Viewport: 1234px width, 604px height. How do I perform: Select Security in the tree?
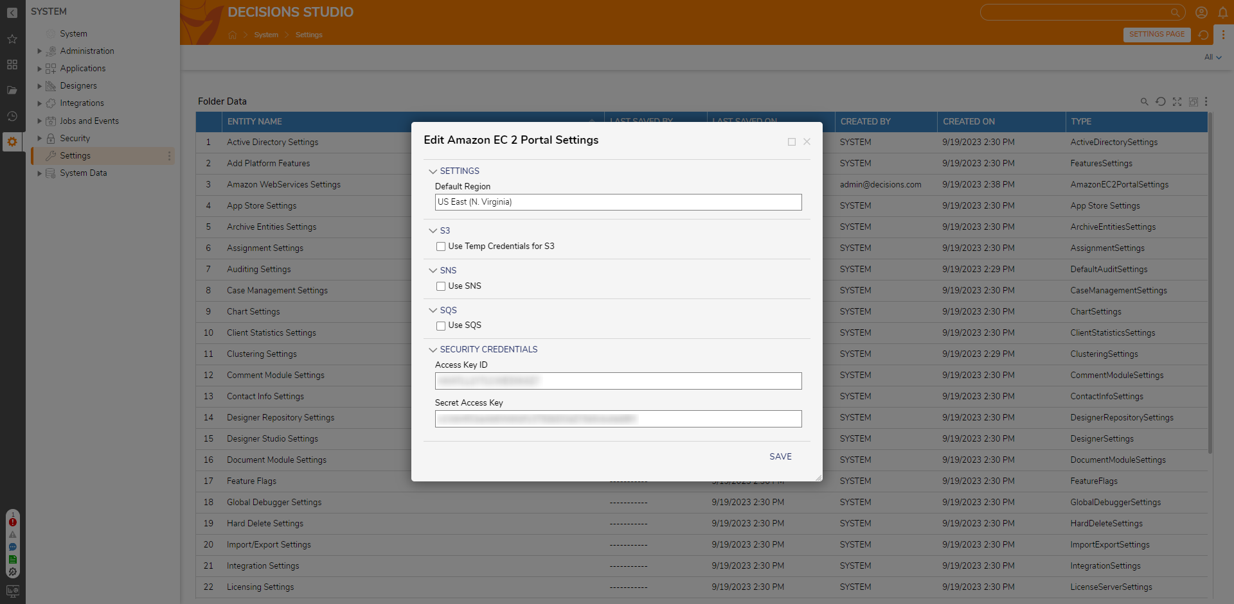[x=75, y=139]
